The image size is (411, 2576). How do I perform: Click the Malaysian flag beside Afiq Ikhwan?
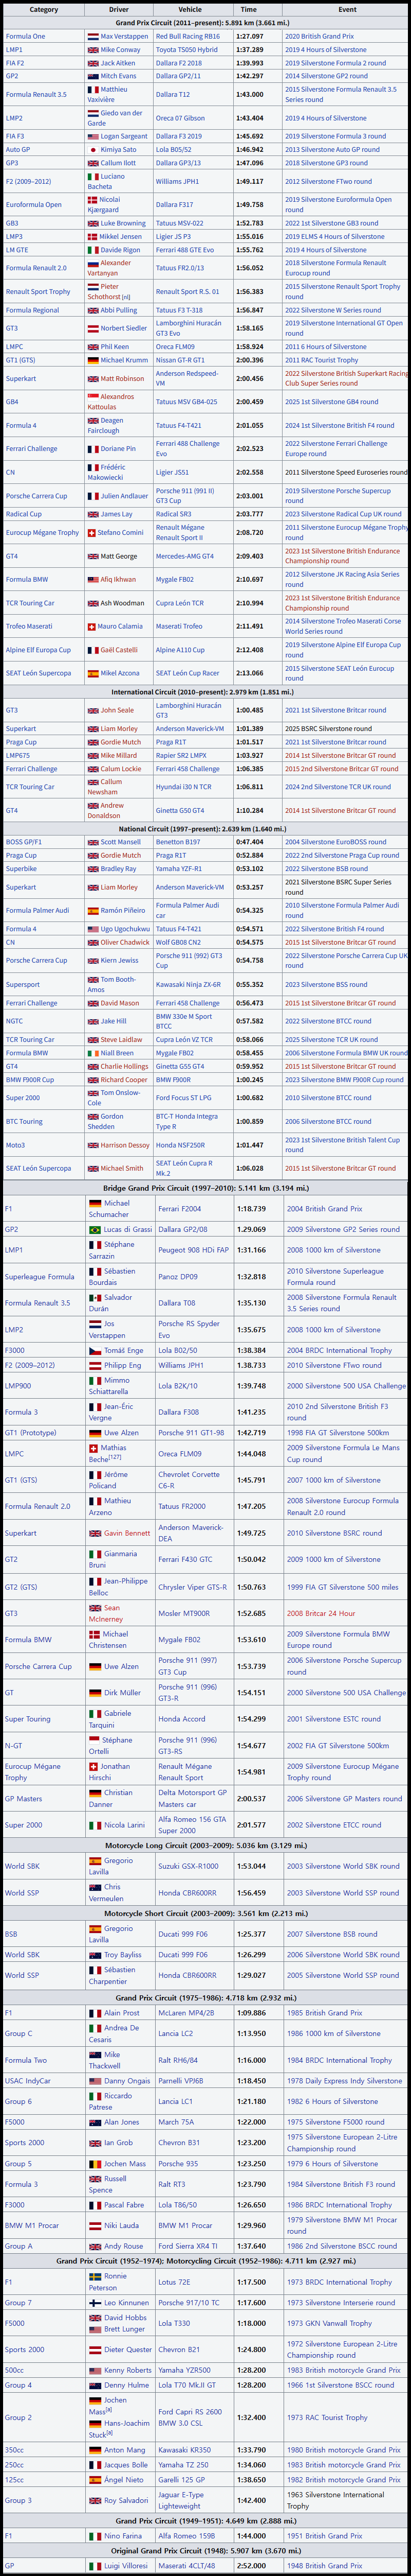tap(93, 580)
